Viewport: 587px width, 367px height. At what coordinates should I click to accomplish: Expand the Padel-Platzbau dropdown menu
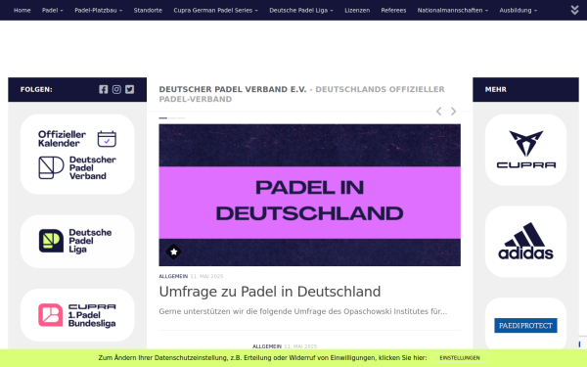point(99,10)
